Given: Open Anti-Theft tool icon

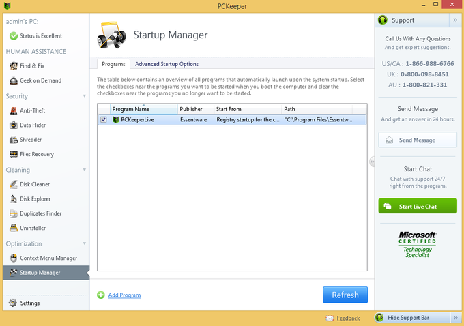Looking at the screenshot, I should point(14,110).
